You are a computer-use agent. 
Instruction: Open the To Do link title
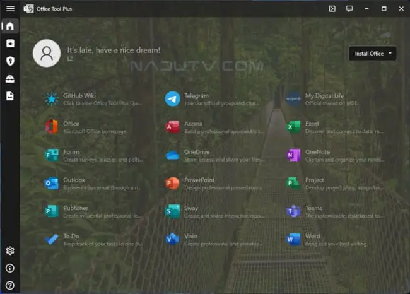tap(71, 236)
